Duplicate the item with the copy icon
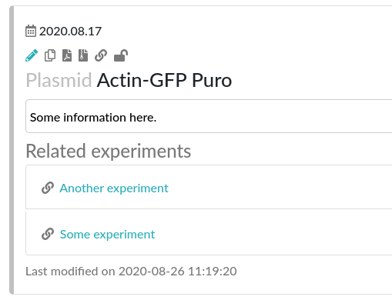 point(50,55)
